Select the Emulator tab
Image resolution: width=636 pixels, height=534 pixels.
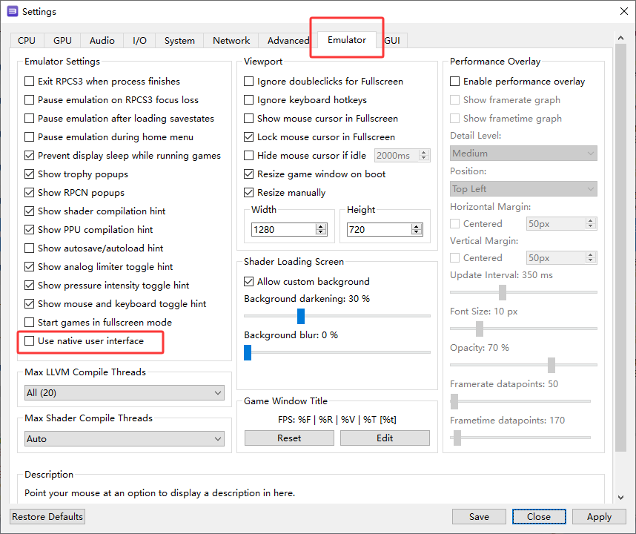tap(347, 40)
